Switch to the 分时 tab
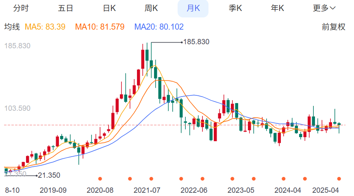354x196 pixels. tap(21, 9)
